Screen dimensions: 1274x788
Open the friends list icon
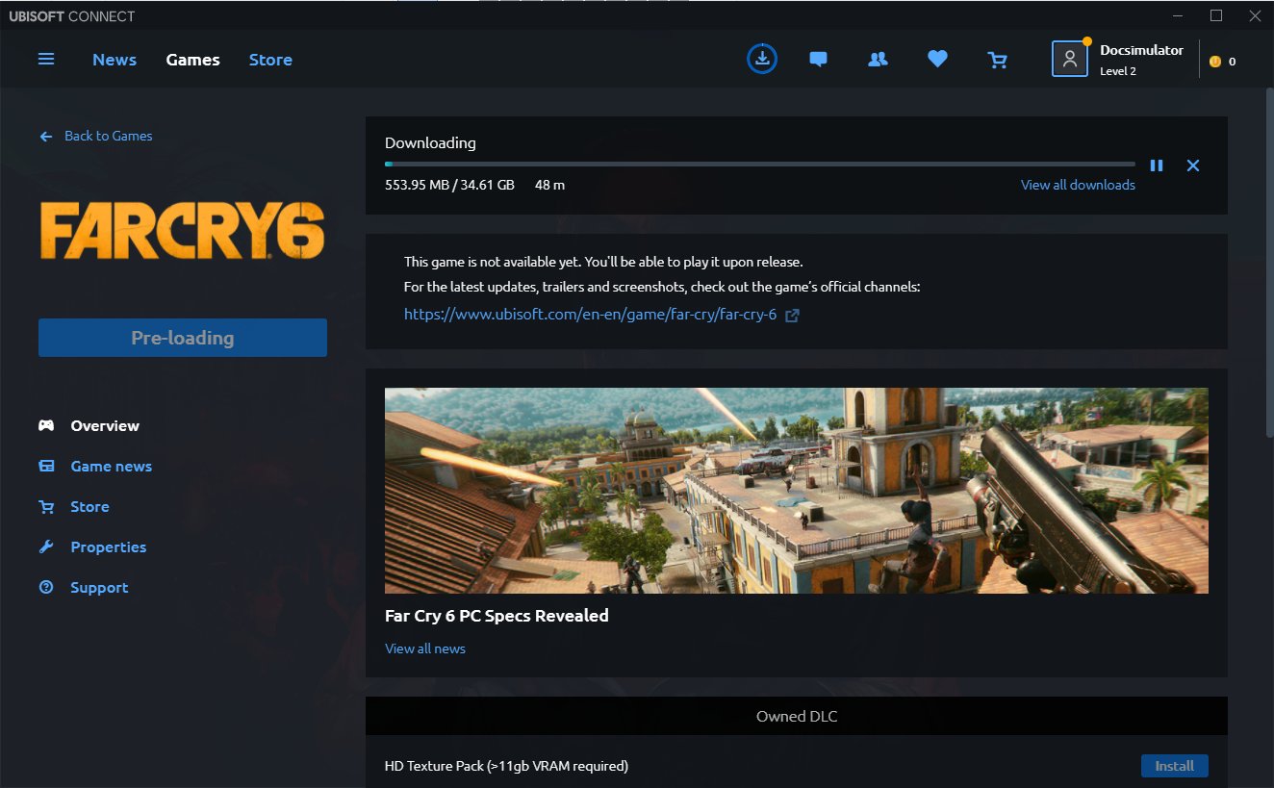[x=878, y=60]
